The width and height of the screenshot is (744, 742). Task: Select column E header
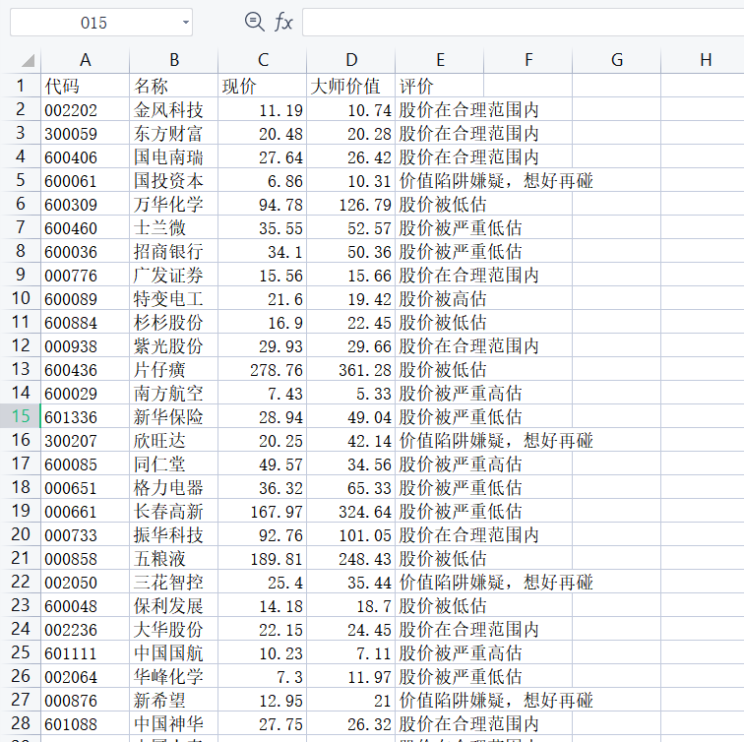pyautogui.click(x=440, y=60)
